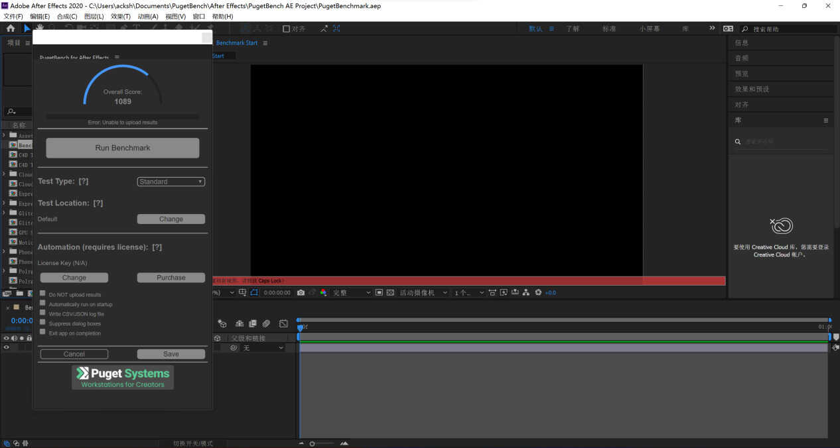Click the workspace sync icon left of search help
Screen dimensions: 840x448
tap(728, 28)
